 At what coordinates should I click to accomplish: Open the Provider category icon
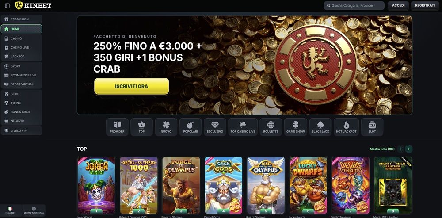click(x=117, y=127)
